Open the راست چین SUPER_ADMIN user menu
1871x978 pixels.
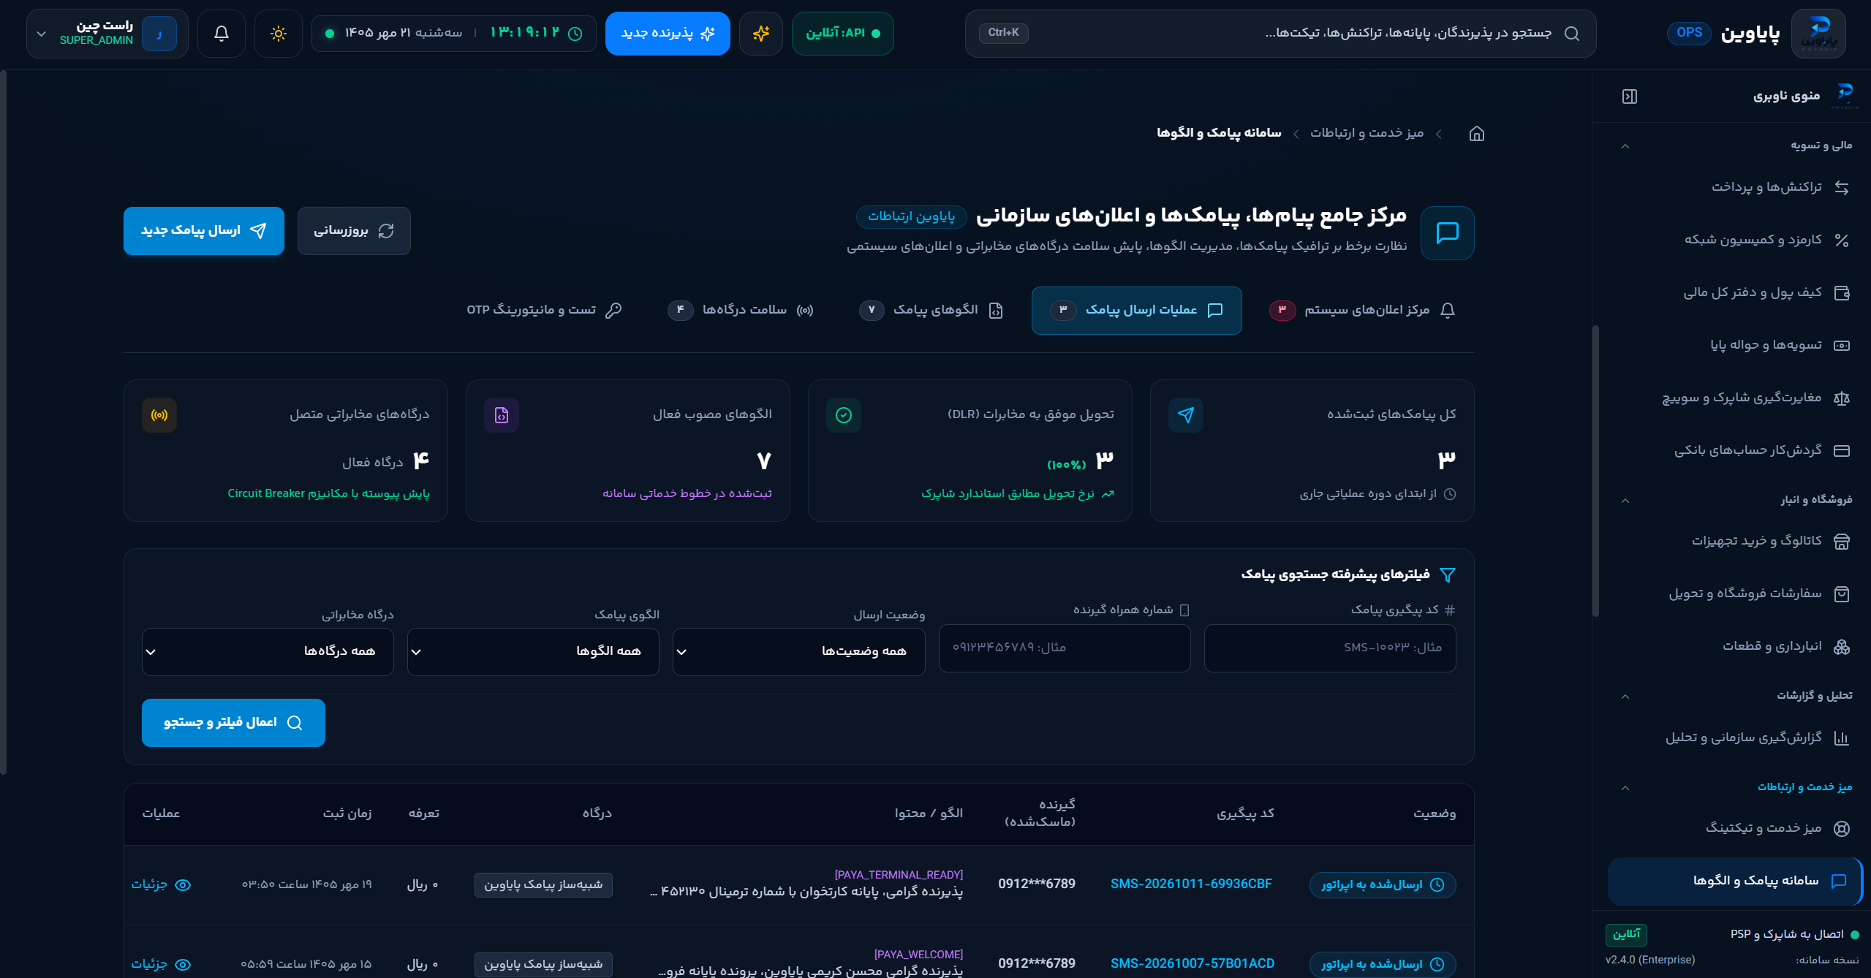coord(107,34)
